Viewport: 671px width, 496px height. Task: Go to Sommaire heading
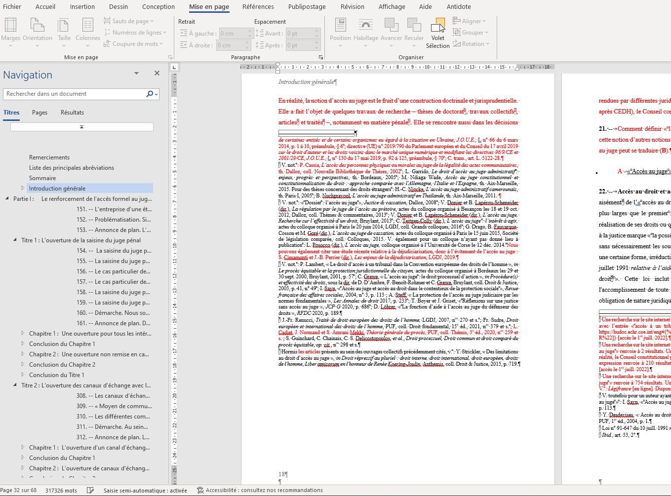click(42, 178)
